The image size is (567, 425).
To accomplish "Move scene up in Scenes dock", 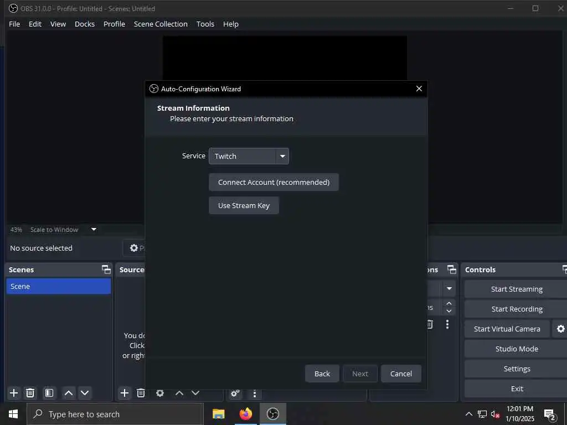I will click(68, 393).
